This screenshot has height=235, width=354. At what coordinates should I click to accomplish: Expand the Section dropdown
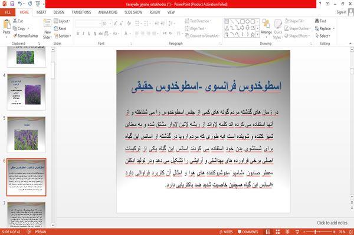[63, 36]
